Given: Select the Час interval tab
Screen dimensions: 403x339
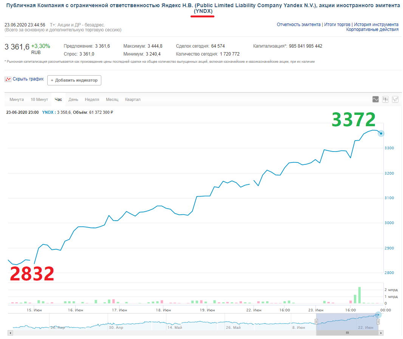Looking at the screenshot, I should pyautogui.click(x=58, y=99).
